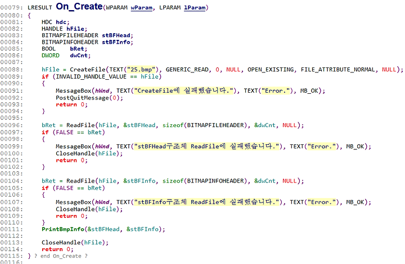Select the "CreateFile에 실패했습니다." string
Viewport: 405px width, 264px height.
[x=183, y=91]
